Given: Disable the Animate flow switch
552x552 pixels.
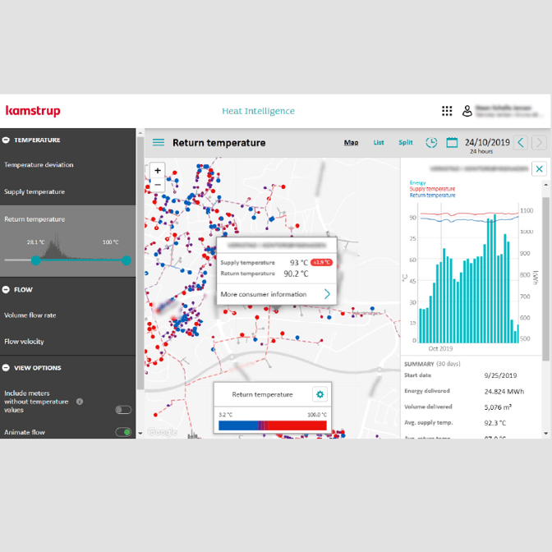Looking at the screenshot, I should tap(123, 432).
